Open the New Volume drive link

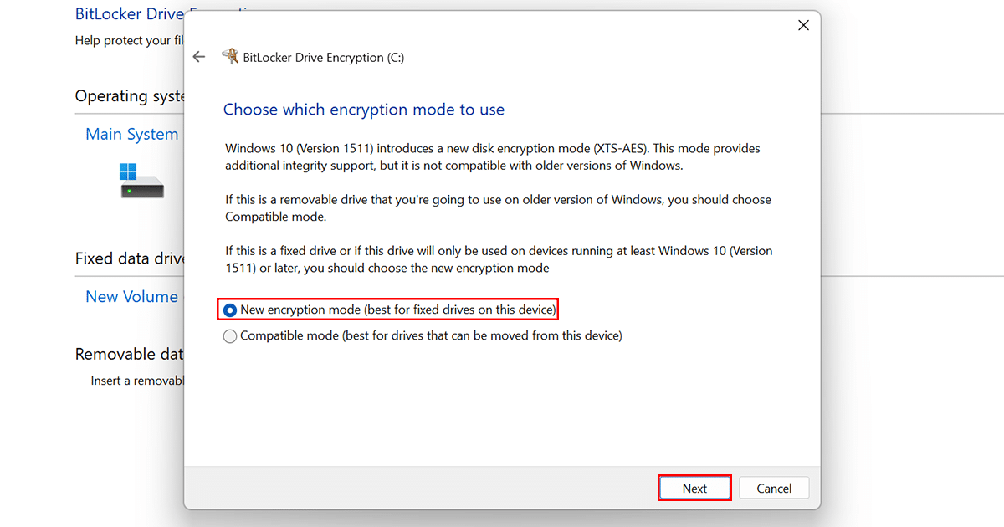[x=131, y=296]
